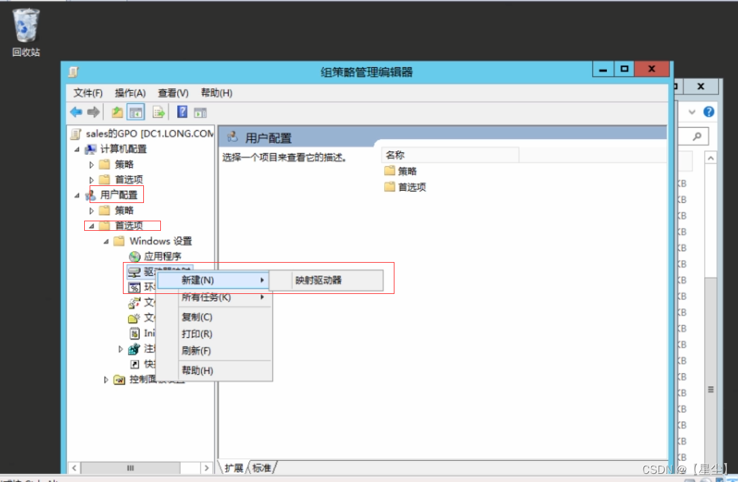Click the registry icon in tree

click(134, 349)
